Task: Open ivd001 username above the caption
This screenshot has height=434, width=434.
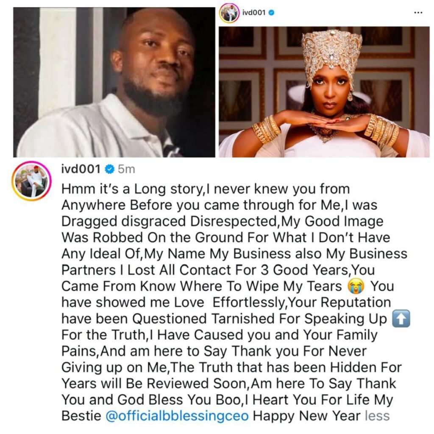Action: point(81,169)
